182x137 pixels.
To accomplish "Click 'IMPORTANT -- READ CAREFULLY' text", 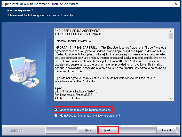I will coord(77,48).
